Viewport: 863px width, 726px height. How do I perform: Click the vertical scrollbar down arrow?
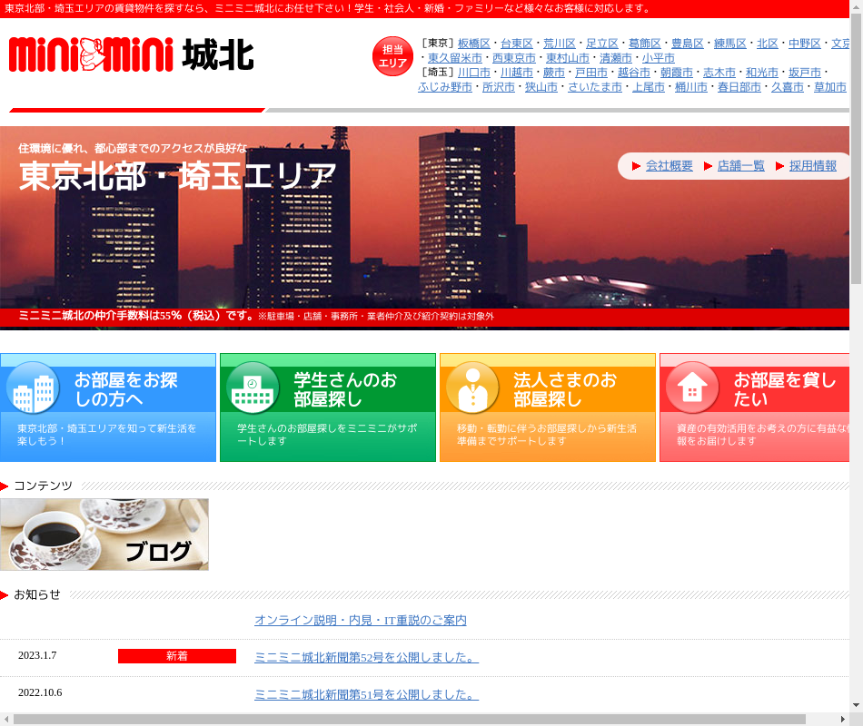point(856,705)
